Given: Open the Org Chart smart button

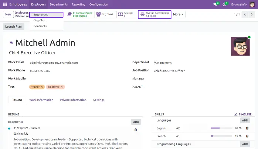Looking at the screenshot, I should coord(104,14).
